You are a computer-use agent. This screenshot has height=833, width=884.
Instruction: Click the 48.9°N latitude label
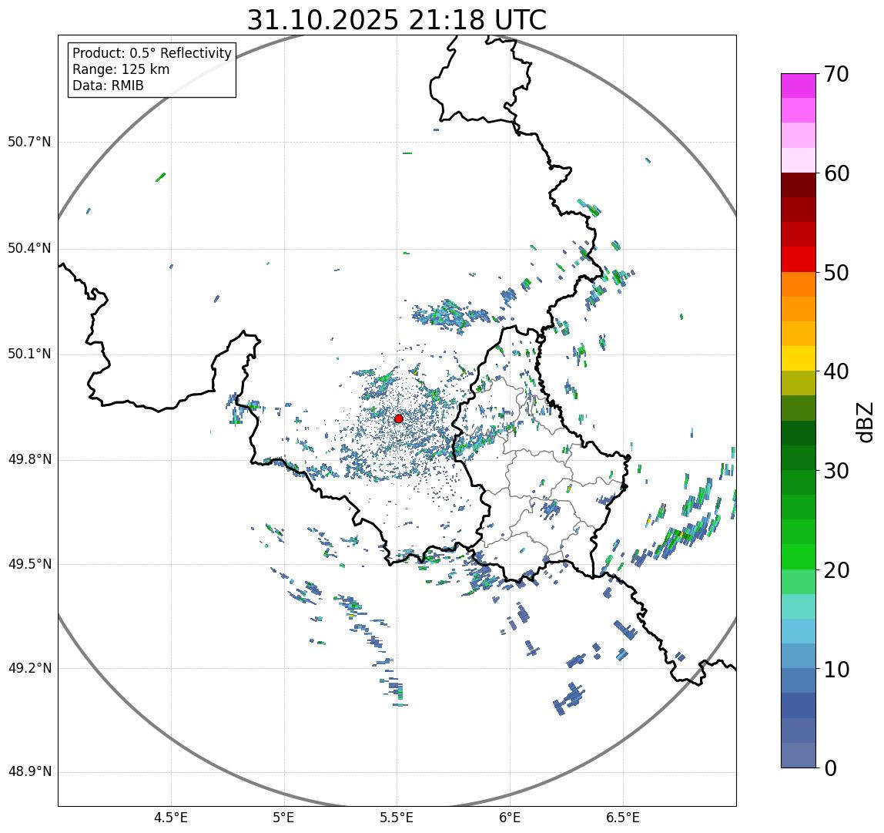[29, 771]
